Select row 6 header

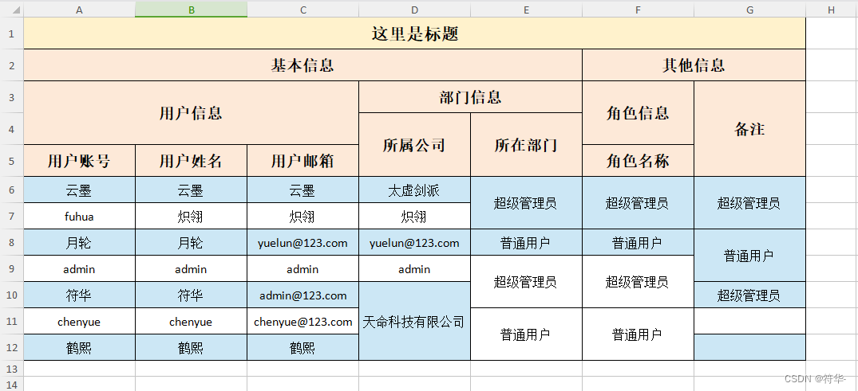pyautogui.click(x=11, y=190)
